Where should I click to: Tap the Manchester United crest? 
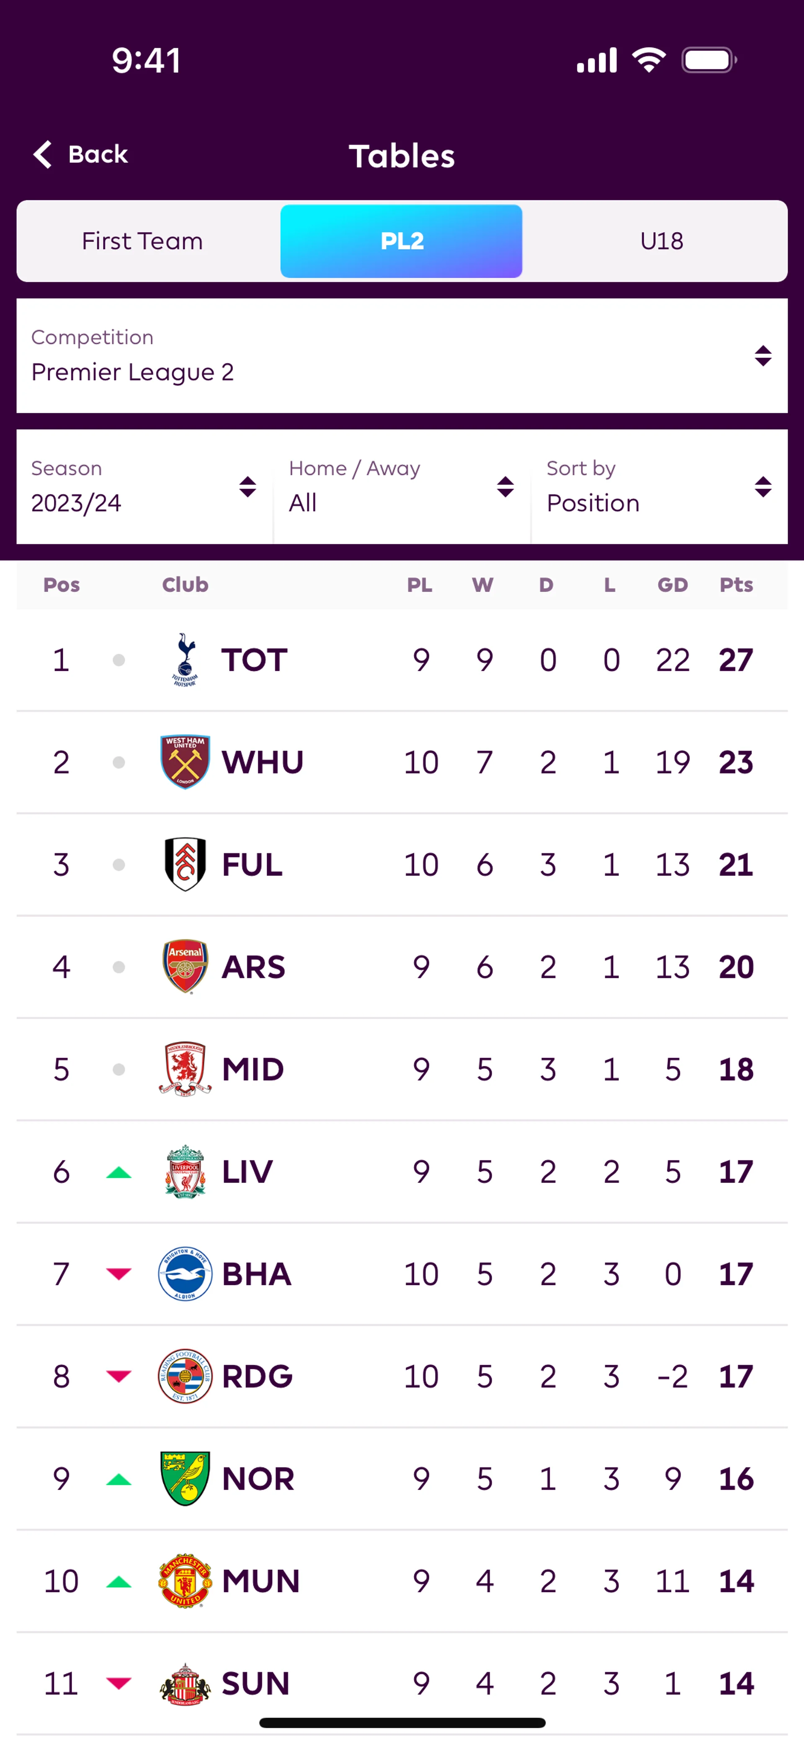point(185,1580)
